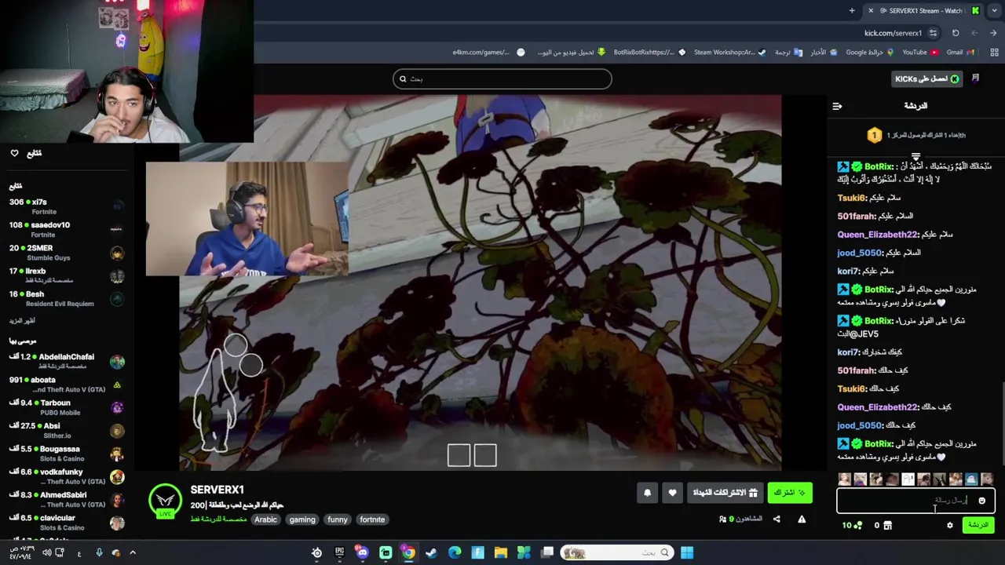Open the YouTube bookmark

pyautogui.click(x=919, y=53)
